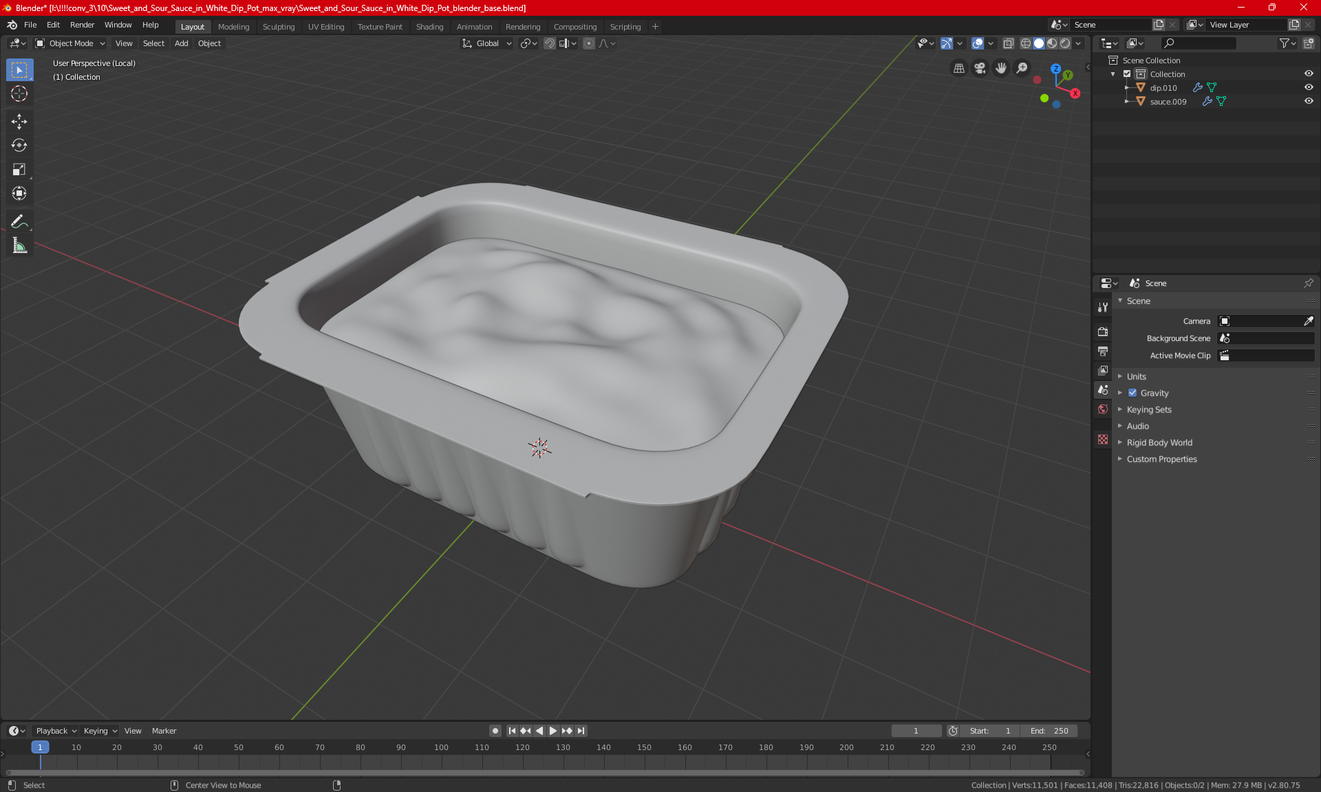Open the World properties tab

point(1103,409)
